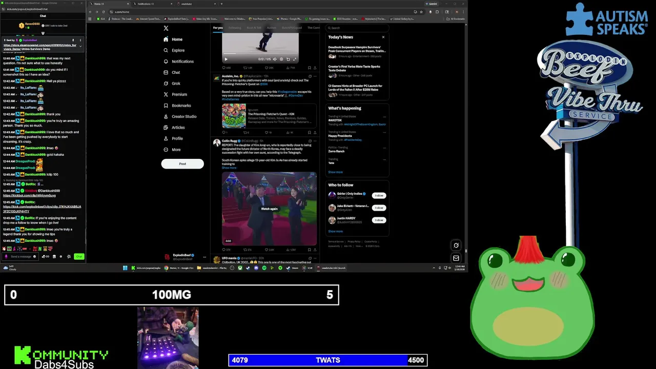The width and height of the screenshot is (656, 369).
Task: Open Creator Studio in X sidebar
Action: tap(179, 116)
